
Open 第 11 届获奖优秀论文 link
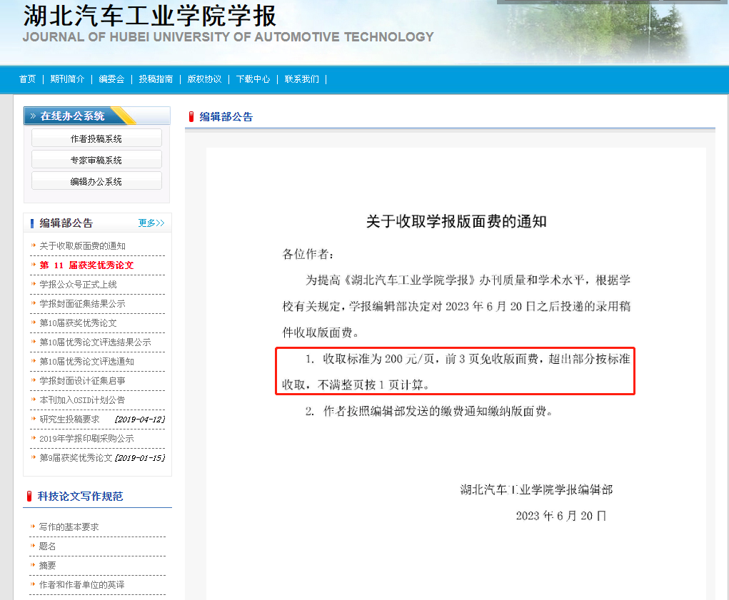click(86, 265)
